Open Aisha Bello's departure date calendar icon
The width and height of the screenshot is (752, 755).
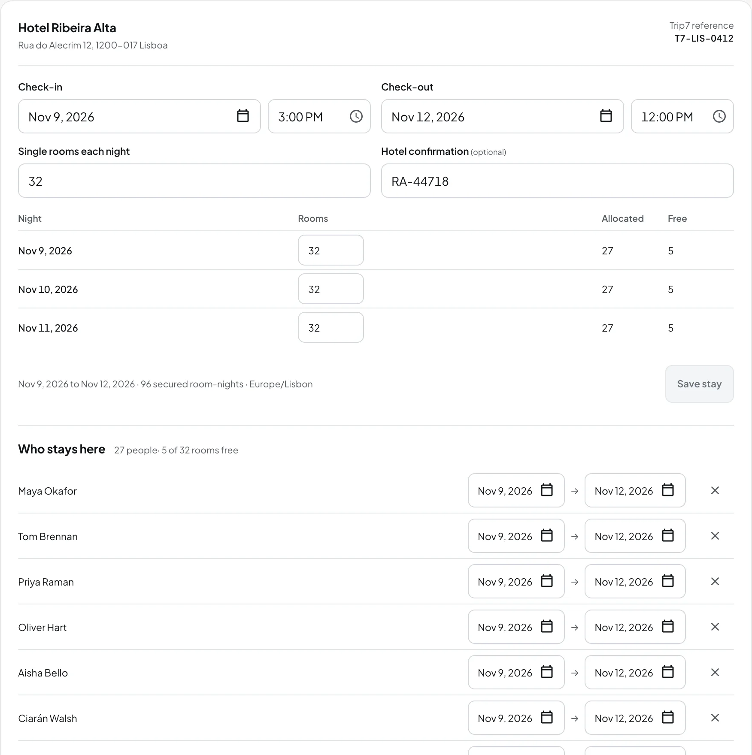click(x=668, y=672)
